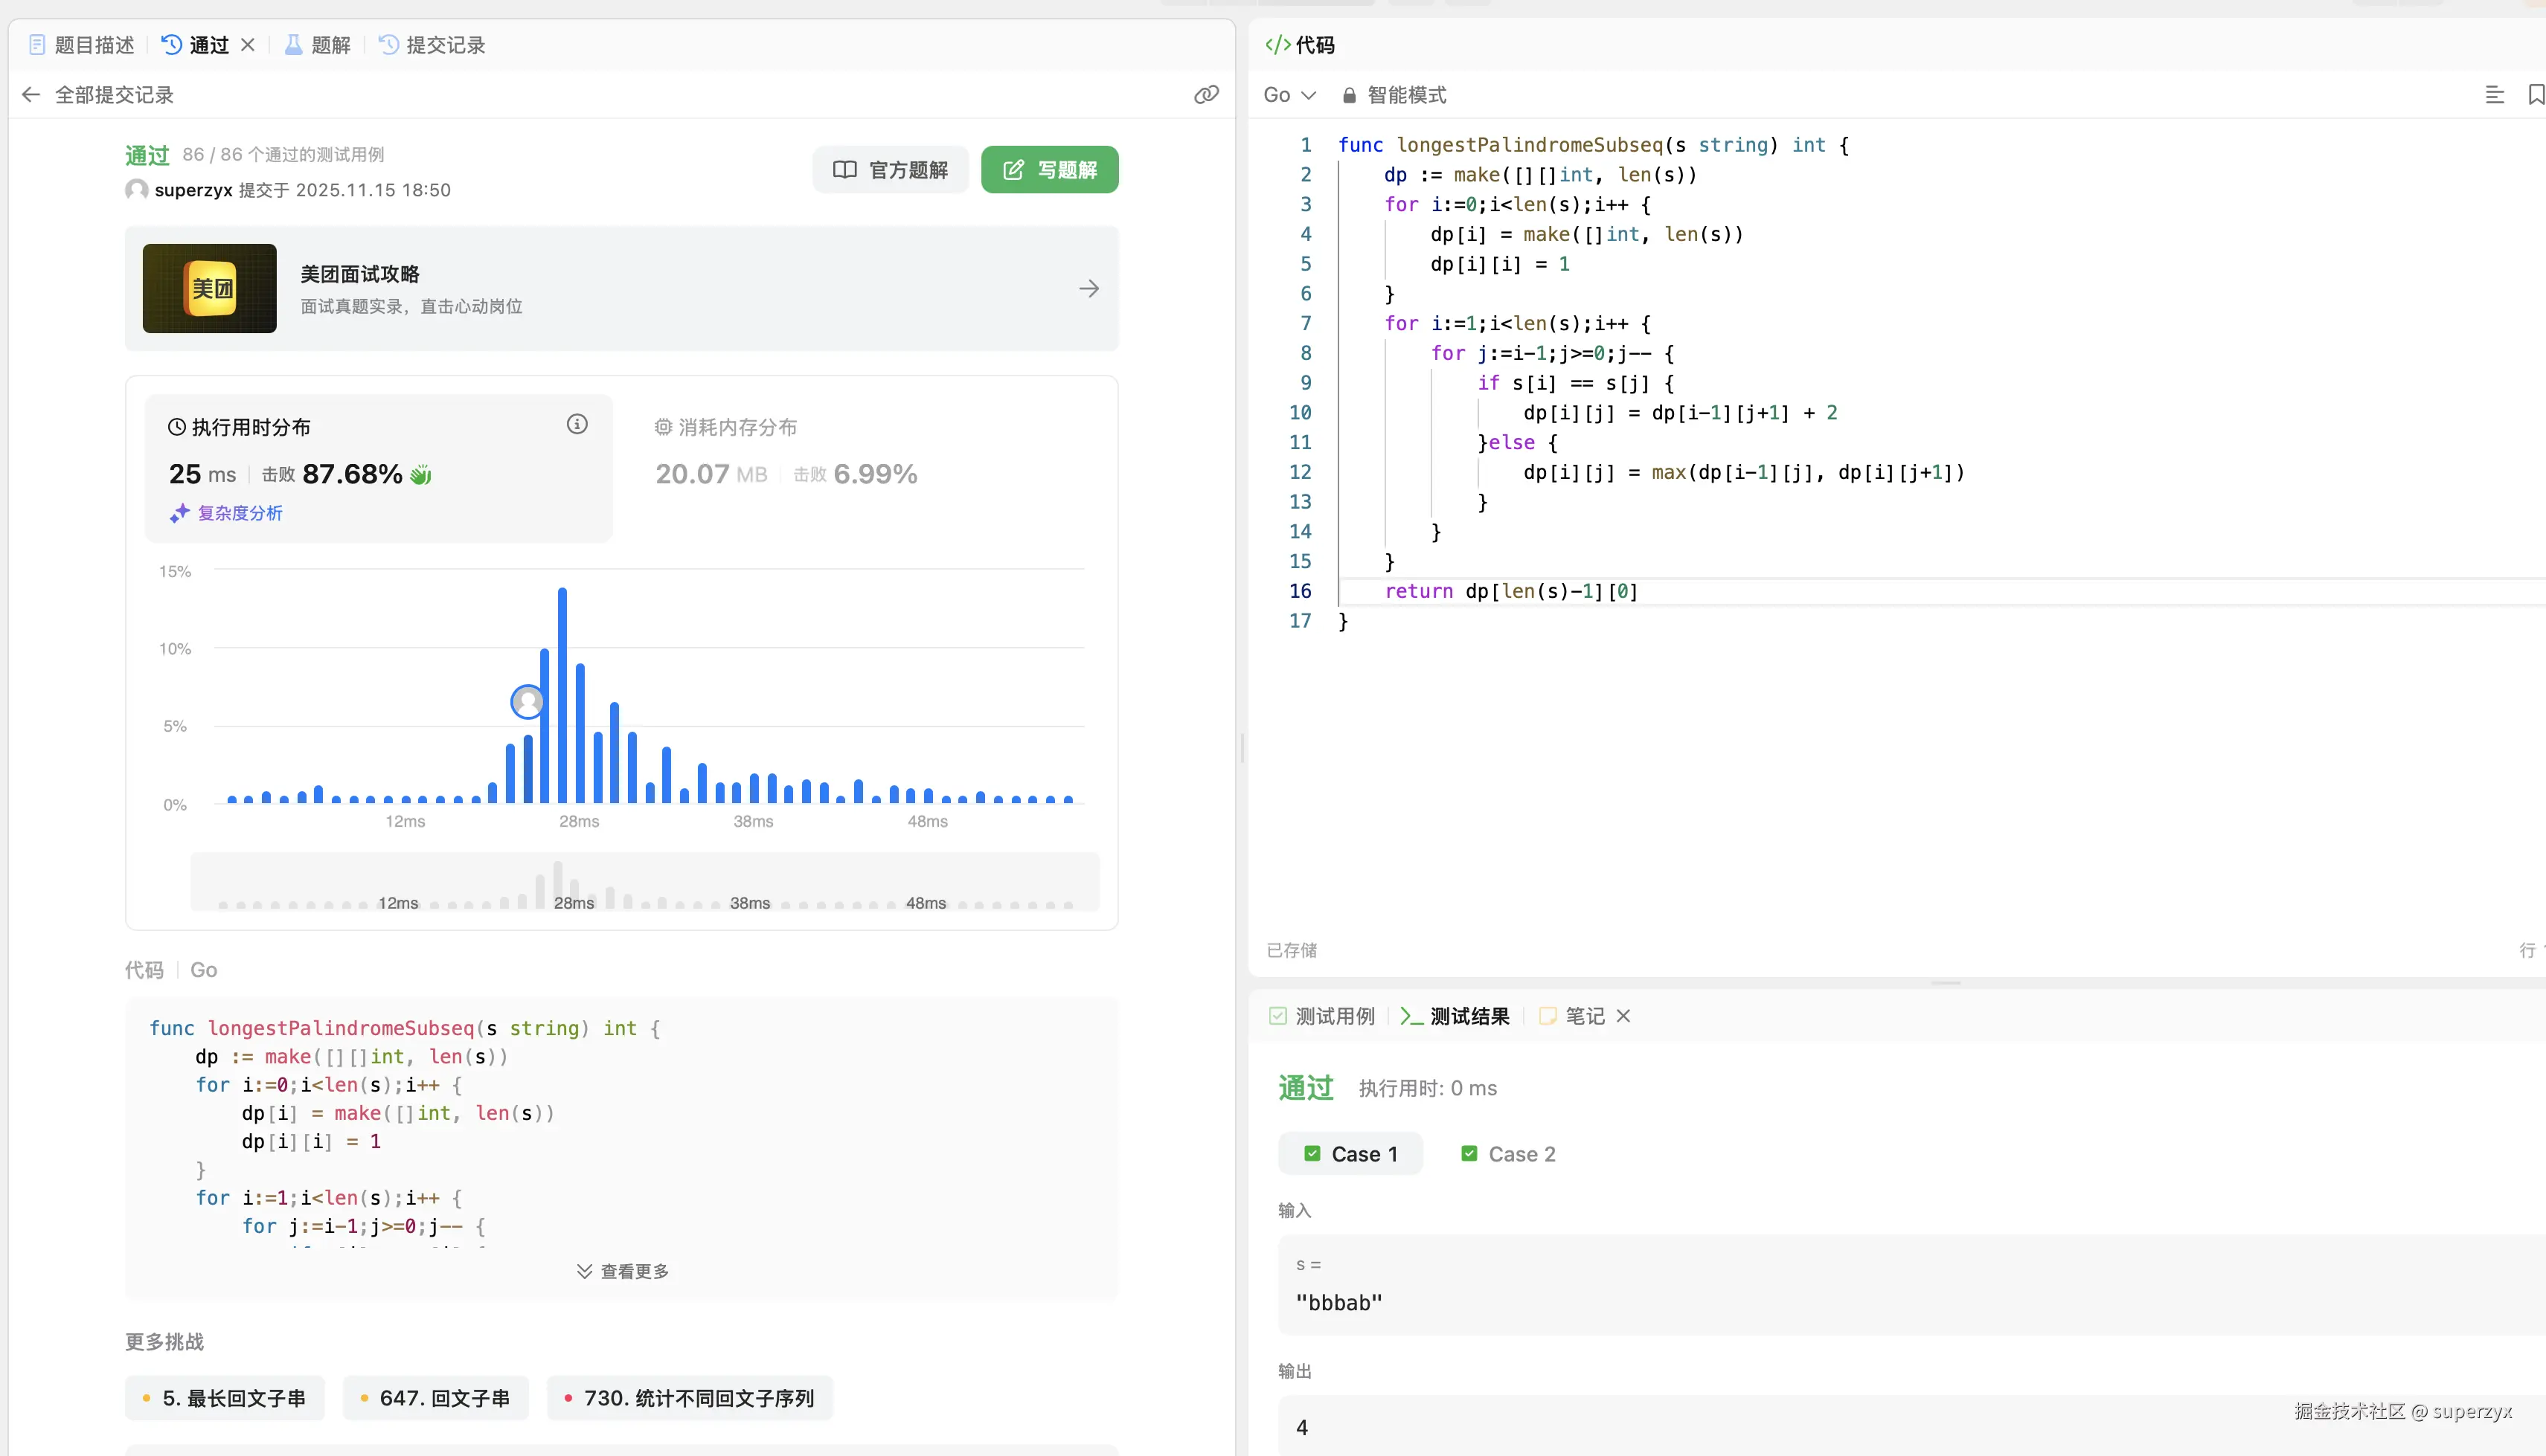Click the user avatar marker on the chart
2546x1456 pixels.
coord(528,702)
